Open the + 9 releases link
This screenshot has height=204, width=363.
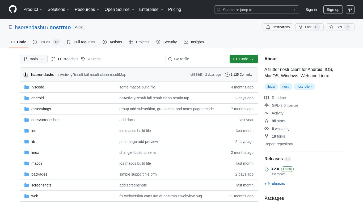pyautogui.click(x=275, y=184)
